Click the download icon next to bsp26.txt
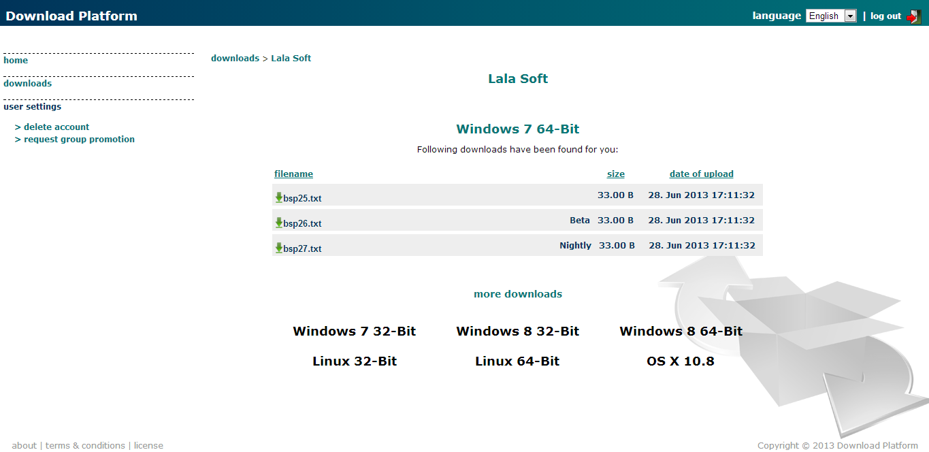929x452 pixels. tap(278, 223)
